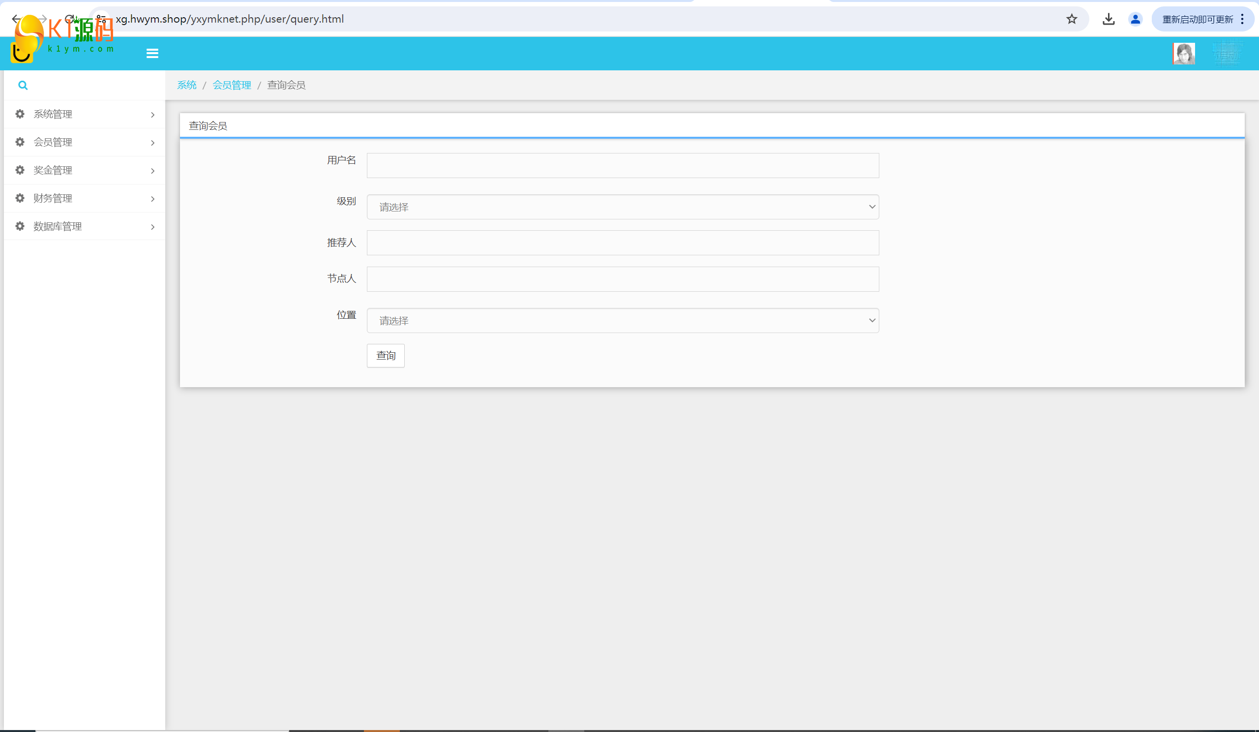Expand the 数据库管理 chevron arrow
The image size is (1259, 732).
point(153,227)
